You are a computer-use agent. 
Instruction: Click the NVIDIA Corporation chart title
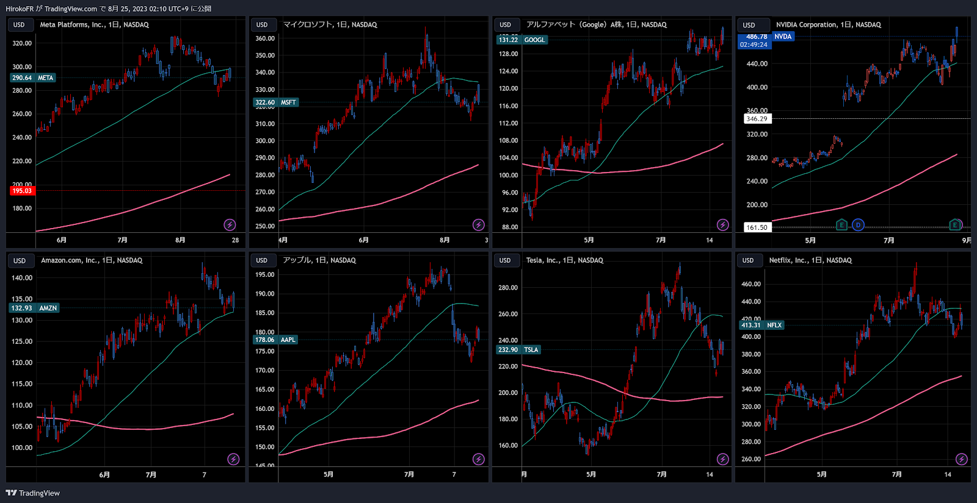829,25
